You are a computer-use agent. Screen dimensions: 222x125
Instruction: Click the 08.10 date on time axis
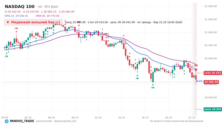click(x=75, y=117)
